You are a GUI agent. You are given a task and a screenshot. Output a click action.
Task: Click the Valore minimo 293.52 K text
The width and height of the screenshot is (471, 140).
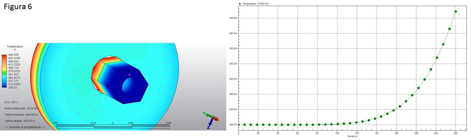[x=20, y=121]
